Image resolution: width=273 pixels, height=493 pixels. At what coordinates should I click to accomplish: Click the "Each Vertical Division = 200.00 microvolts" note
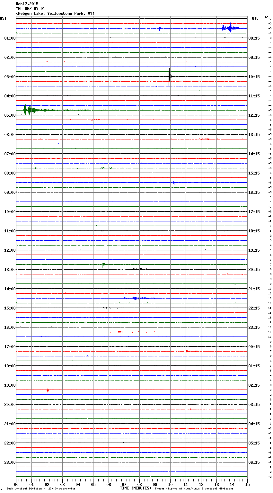pyautogui.click(x=41, y=489)
